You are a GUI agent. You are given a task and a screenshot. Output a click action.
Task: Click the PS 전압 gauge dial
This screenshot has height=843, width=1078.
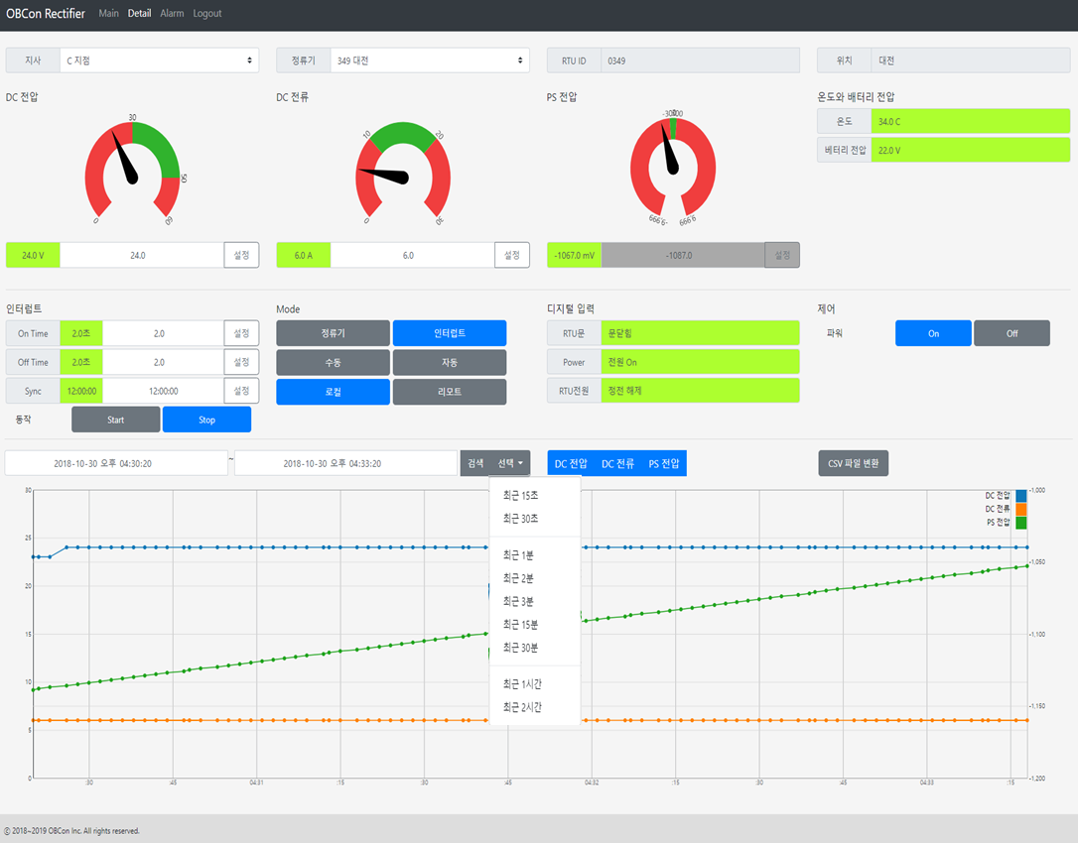pyautogui.click(x=672, y=168)
